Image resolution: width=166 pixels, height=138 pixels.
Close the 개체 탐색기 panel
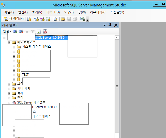coord(116,25)
